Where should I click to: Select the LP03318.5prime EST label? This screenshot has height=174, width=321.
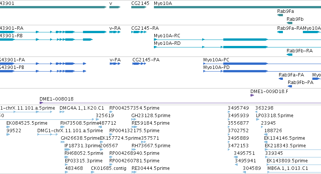coord(275,116)
